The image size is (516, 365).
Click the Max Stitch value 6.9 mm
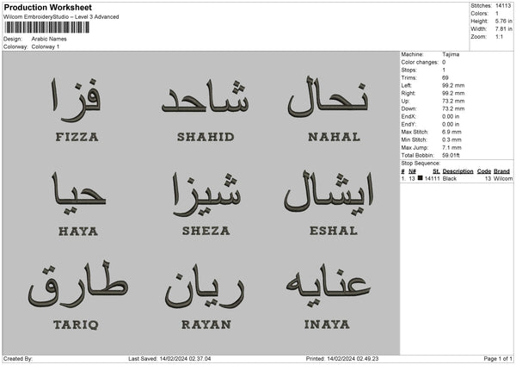[x=451, y=132]
